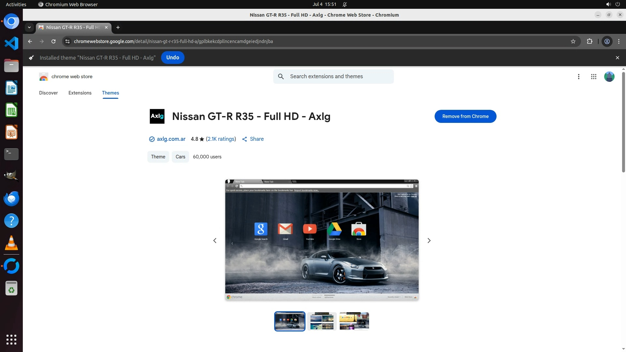626x352 pixels.
Task: Reload the current page
Action: 53,41
